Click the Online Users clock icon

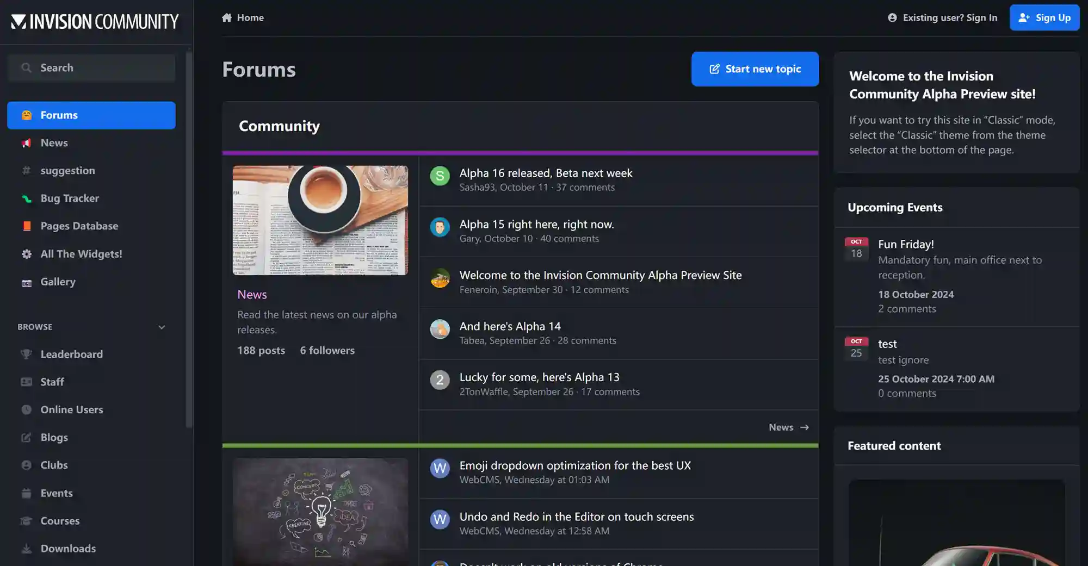(x=26, y=409)
